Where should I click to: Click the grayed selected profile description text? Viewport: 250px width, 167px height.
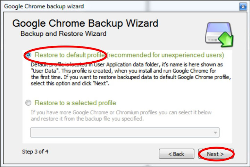[121, 116]
